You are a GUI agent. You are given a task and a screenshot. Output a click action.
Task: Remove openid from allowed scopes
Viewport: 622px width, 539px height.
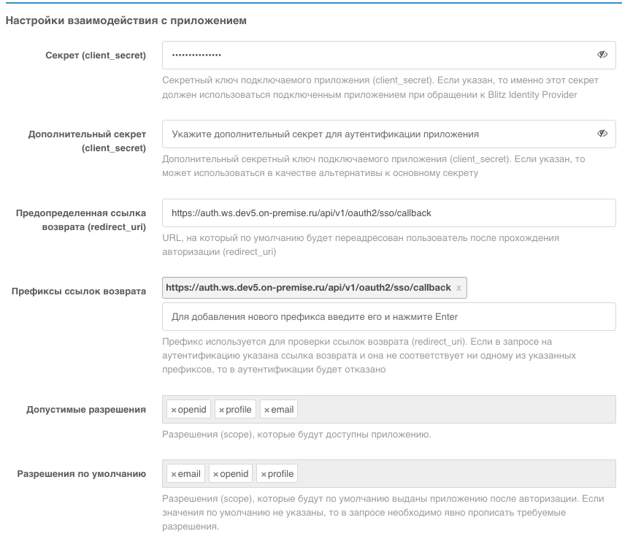click(174, 410)
